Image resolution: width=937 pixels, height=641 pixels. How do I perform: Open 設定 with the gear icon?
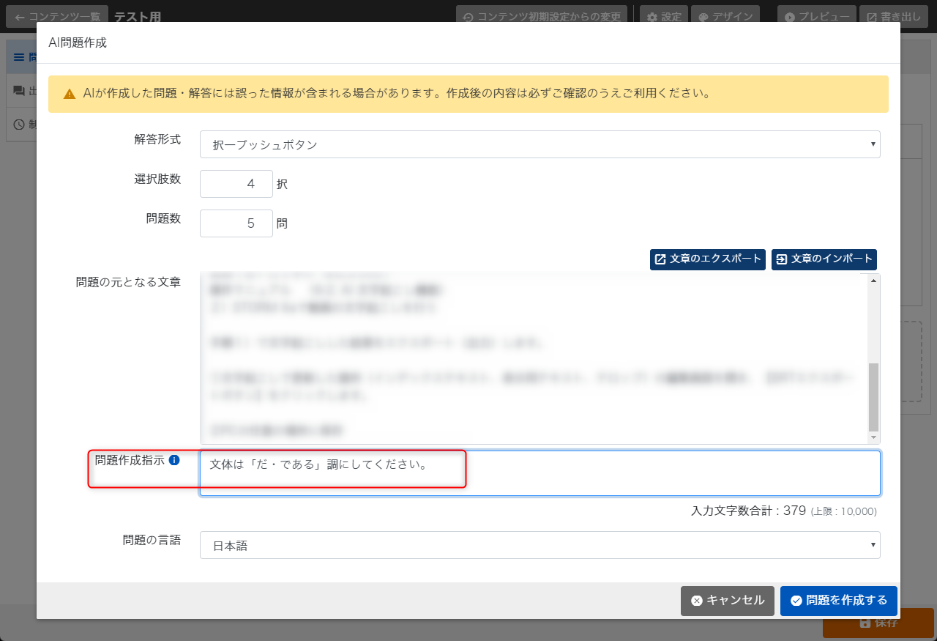click(663, 16)
